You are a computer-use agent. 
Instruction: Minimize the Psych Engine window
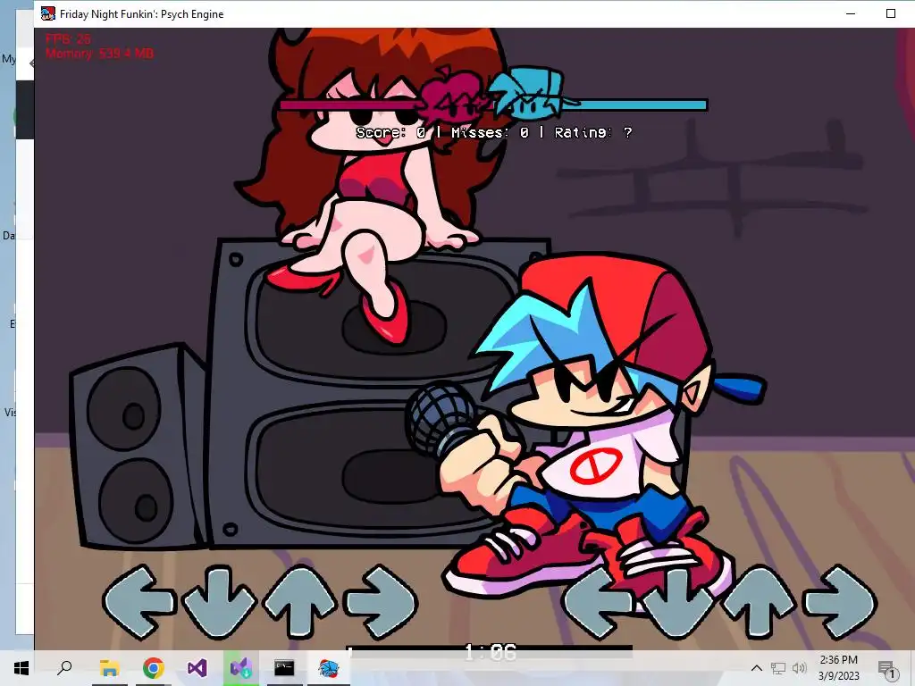pyautogui.click(x=851, y=13)
